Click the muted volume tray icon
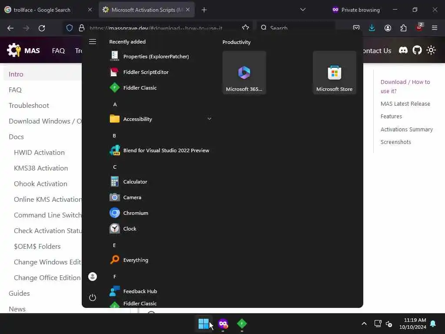This screenshot has height=334, width=445. [x=389, y=324]
